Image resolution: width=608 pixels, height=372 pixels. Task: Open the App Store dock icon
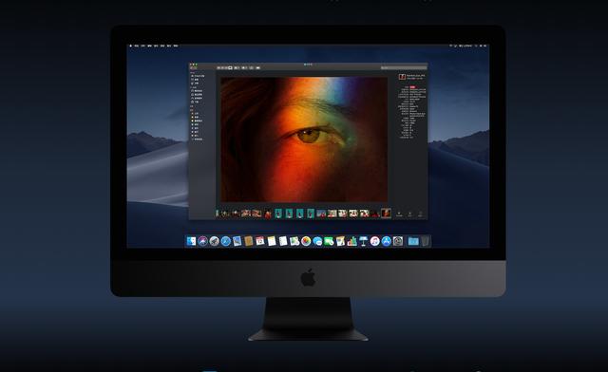[x=387, y=241]
